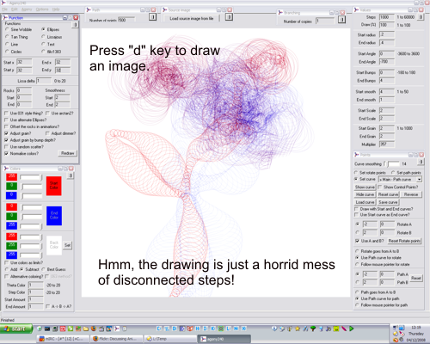Open Firefox from the quick launch bar
This screenshot has width=430, height=344.
(94, 329)
